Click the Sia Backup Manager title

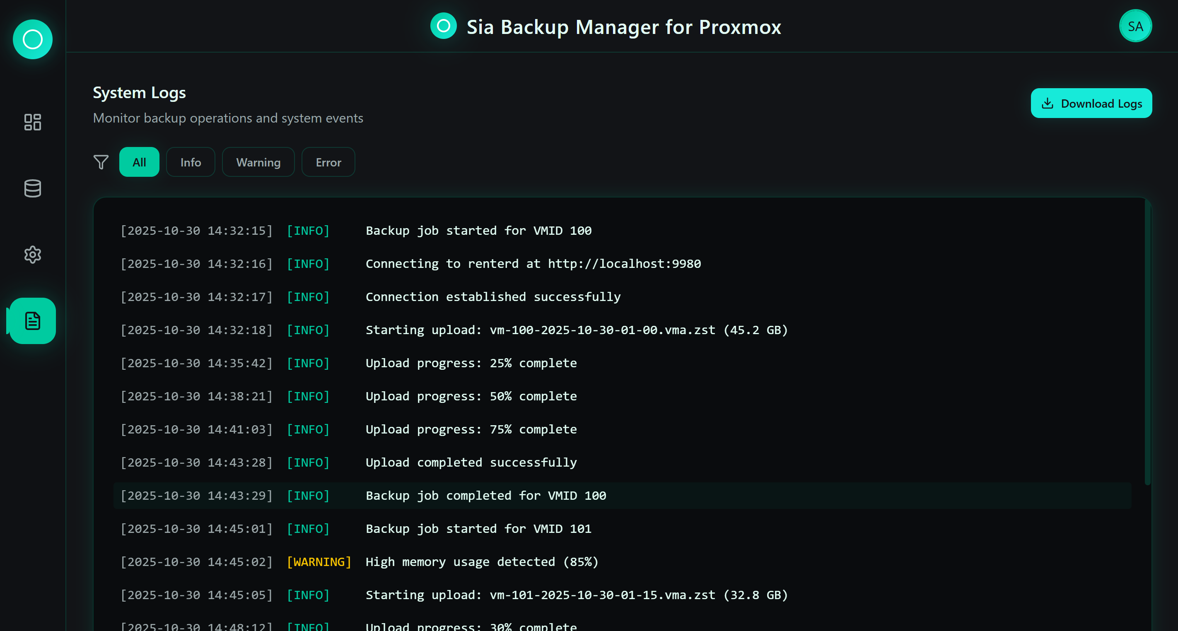click(623, 27)
